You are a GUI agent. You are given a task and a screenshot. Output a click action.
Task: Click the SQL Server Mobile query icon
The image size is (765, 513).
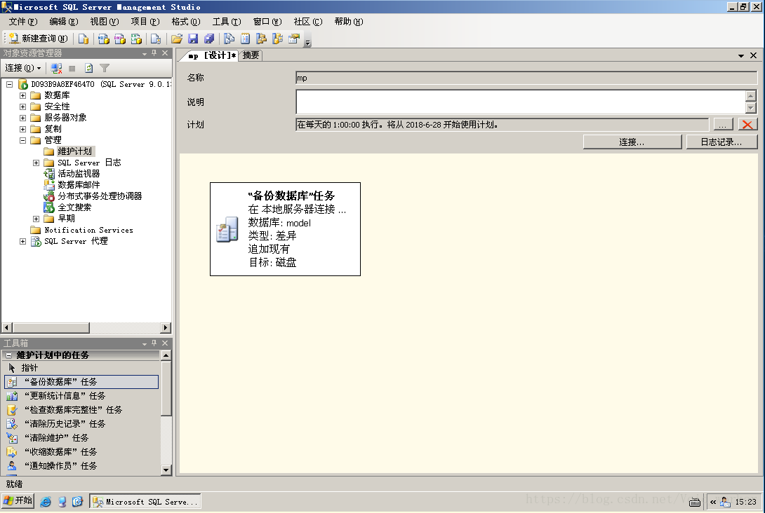point(156,39)
